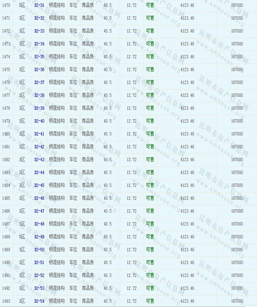This screenshot has height=307, width=257.
Task: Select the D2-35 link
Action: [39, 57]
